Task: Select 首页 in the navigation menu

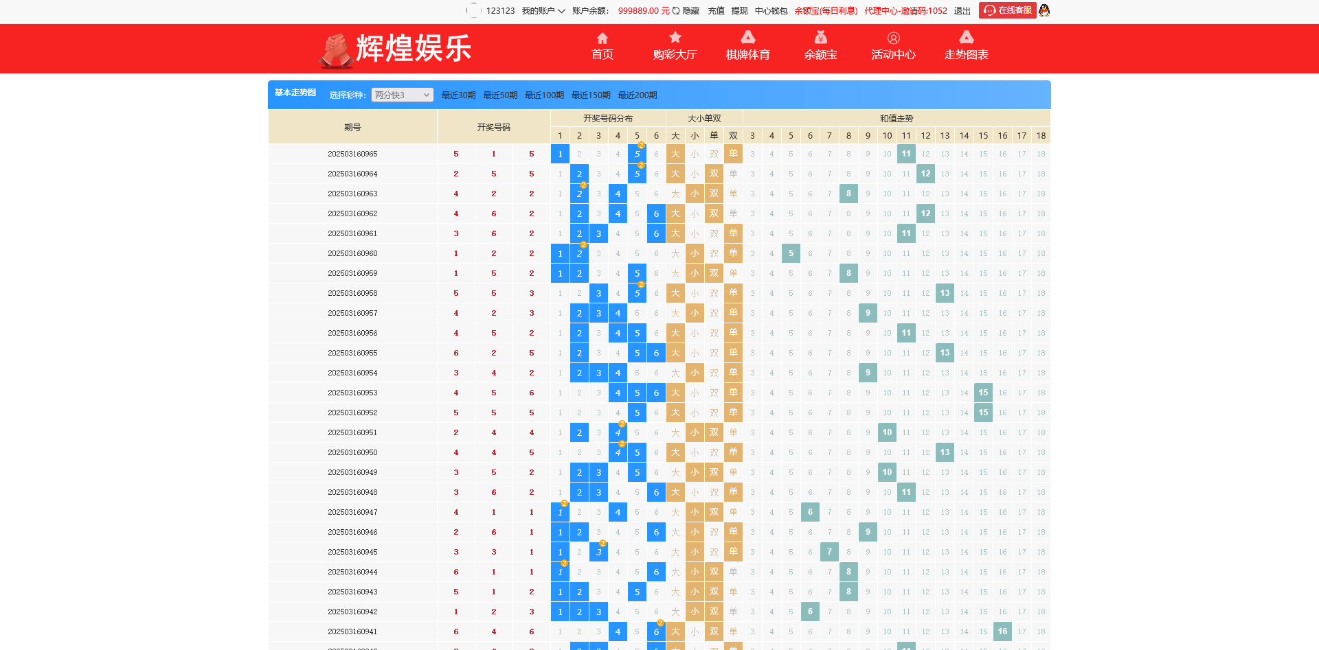Action: (x=602, y=55)
